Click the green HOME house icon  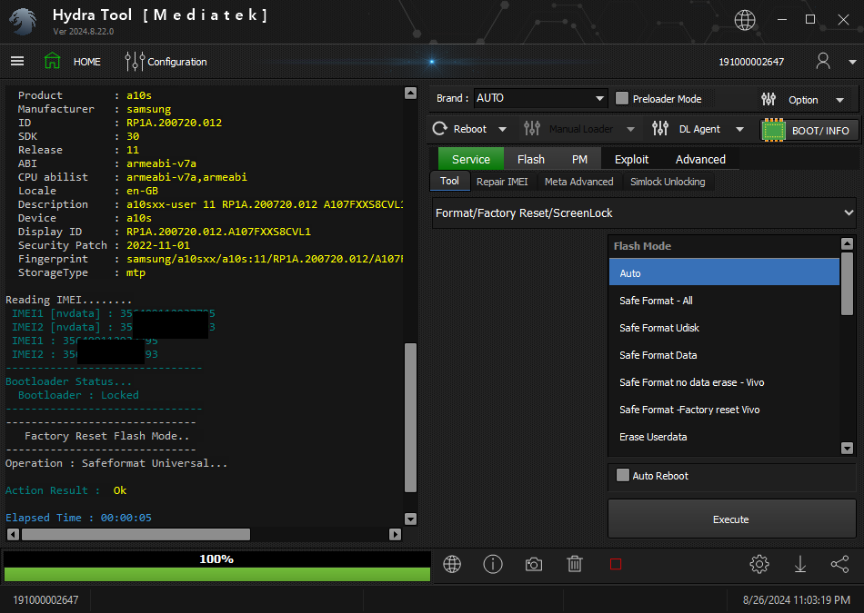click(x=53, y=61)
